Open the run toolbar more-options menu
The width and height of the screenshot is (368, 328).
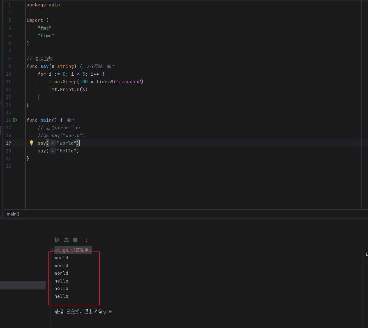click(x=87, y=240)
